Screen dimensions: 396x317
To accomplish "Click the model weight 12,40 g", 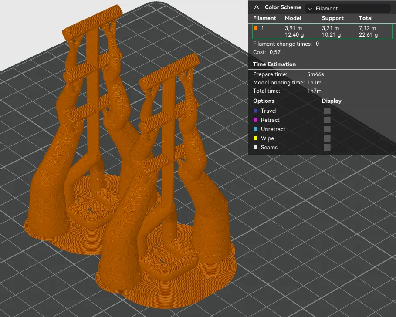I will coord(294,35).
